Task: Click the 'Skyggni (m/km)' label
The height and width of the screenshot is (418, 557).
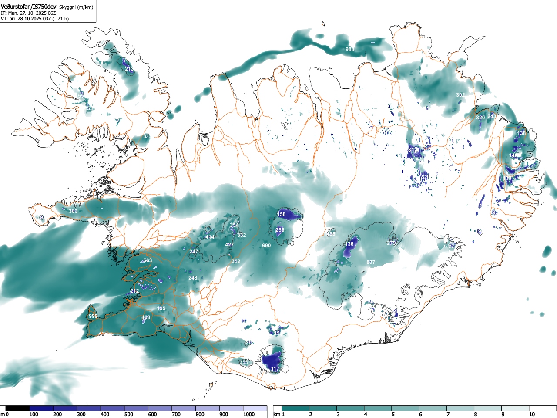Action: pyautogui.click(x=77, y=7)
